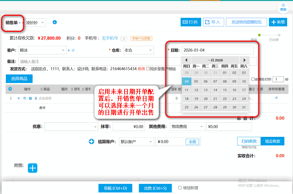
Task: Go to next month in calendar
Action: 244,60
